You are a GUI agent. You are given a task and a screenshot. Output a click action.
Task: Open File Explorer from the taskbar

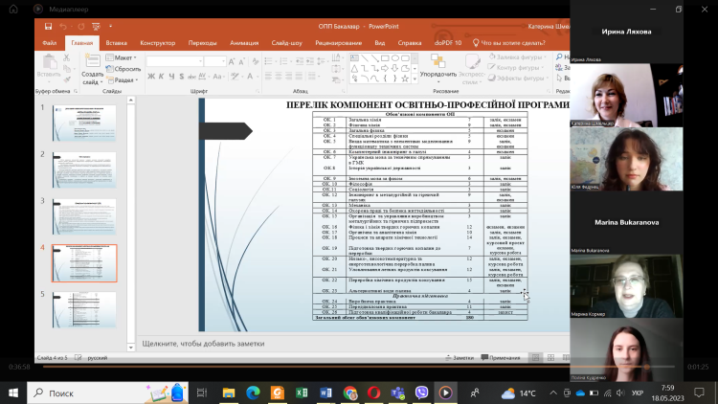tap(228, 393)
